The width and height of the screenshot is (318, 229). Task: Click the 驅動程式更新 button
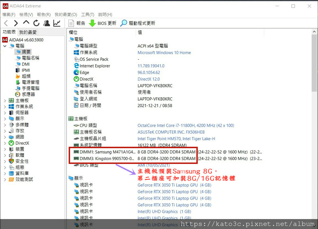tap(138, 23)
